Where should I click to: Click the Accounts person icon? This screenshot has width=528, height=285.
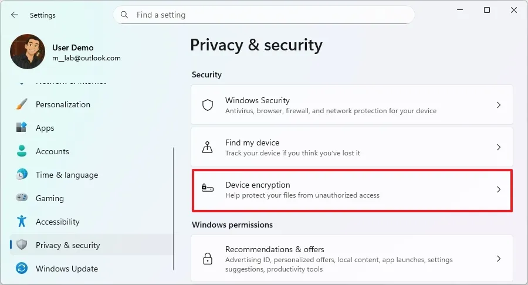pos(22,151)
